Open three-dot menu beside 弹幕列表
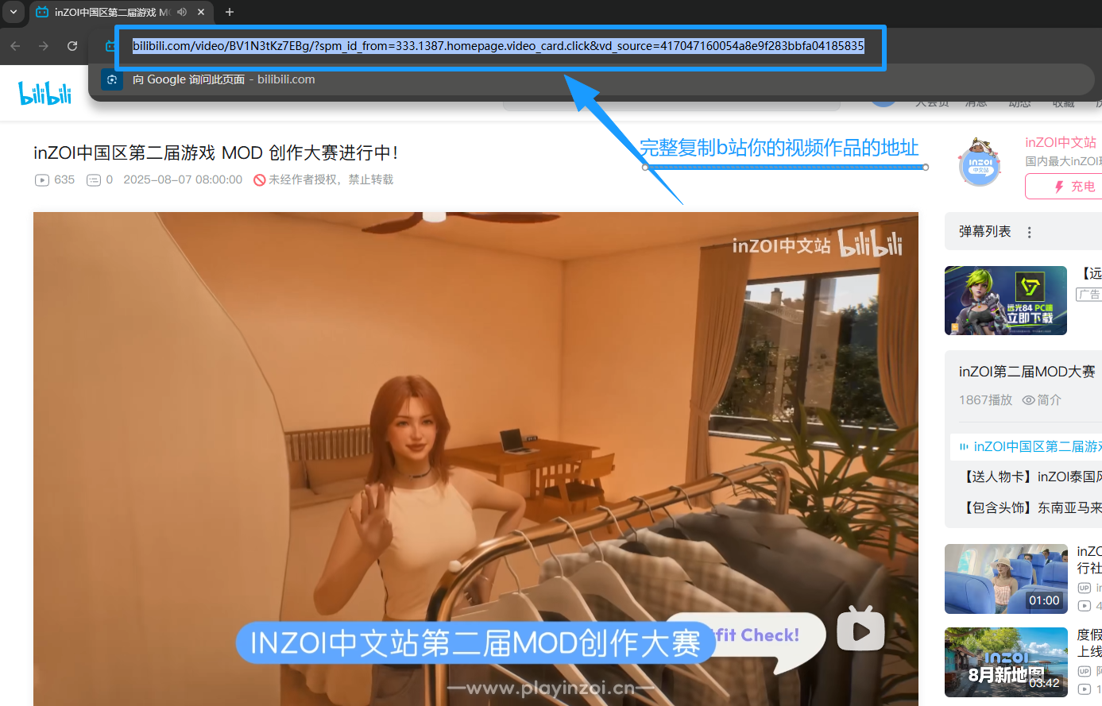The width and height of the screenshot is (1102, 706). click(x=1030, y=233)
